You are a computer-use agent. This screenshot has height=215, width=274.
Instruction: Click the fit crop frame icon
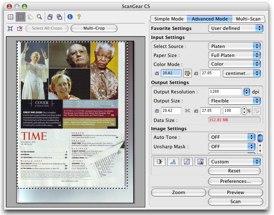[x=10, y=28]
